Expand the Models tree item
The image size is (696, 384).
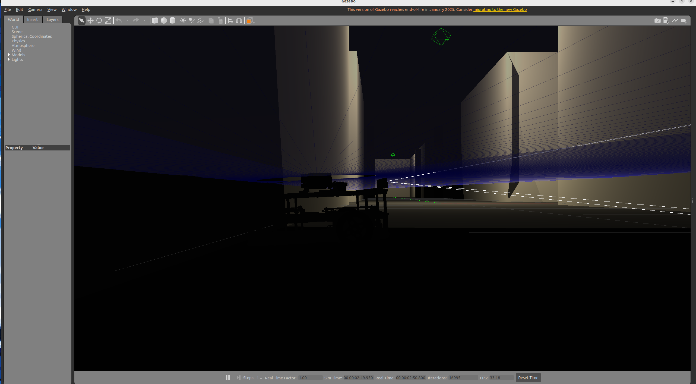coord(9,55)
